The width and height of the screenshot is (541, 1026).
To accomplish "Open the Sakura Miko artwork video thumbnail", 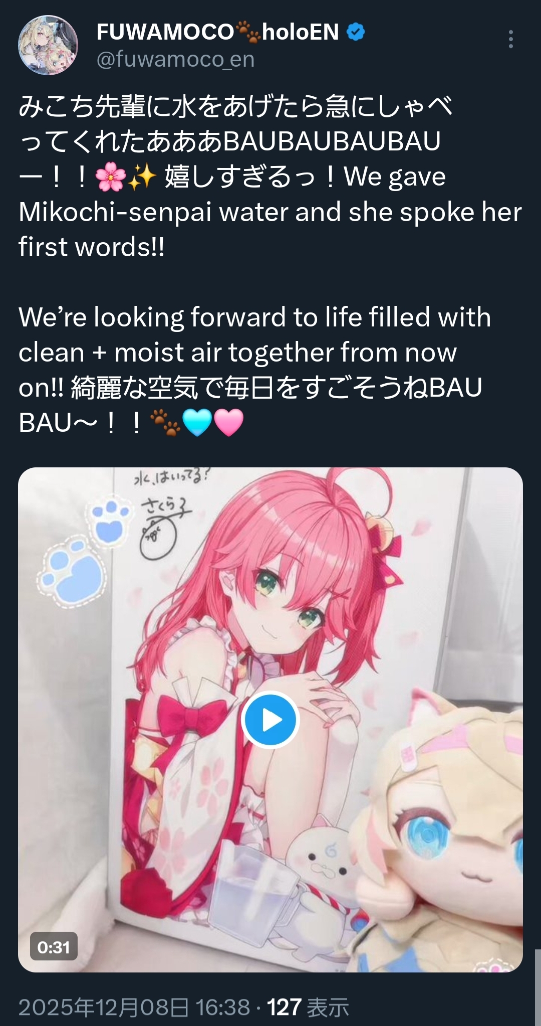I will (270, 720).
